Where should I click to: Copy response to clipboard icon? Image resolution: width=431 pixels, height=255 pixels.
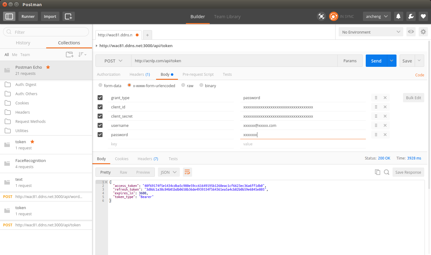[377, 172]
